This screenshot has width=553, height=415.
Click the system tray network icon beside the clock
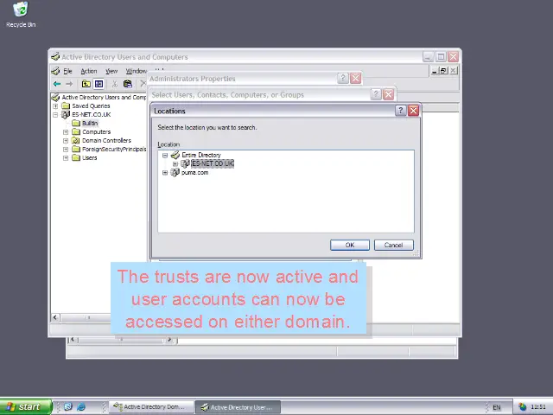[522, 407]
